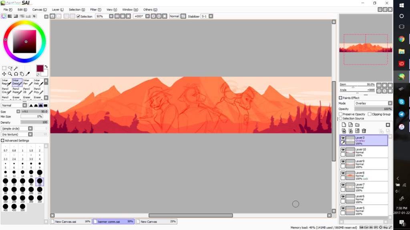Expand the Advanced Settings section

coord(3,141)
